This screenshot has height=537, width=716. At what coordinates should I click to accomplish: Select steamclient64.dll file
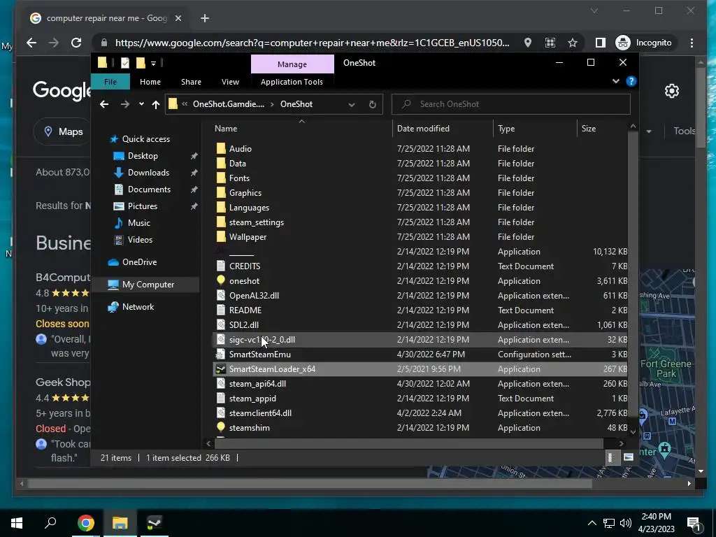[260, 413]
